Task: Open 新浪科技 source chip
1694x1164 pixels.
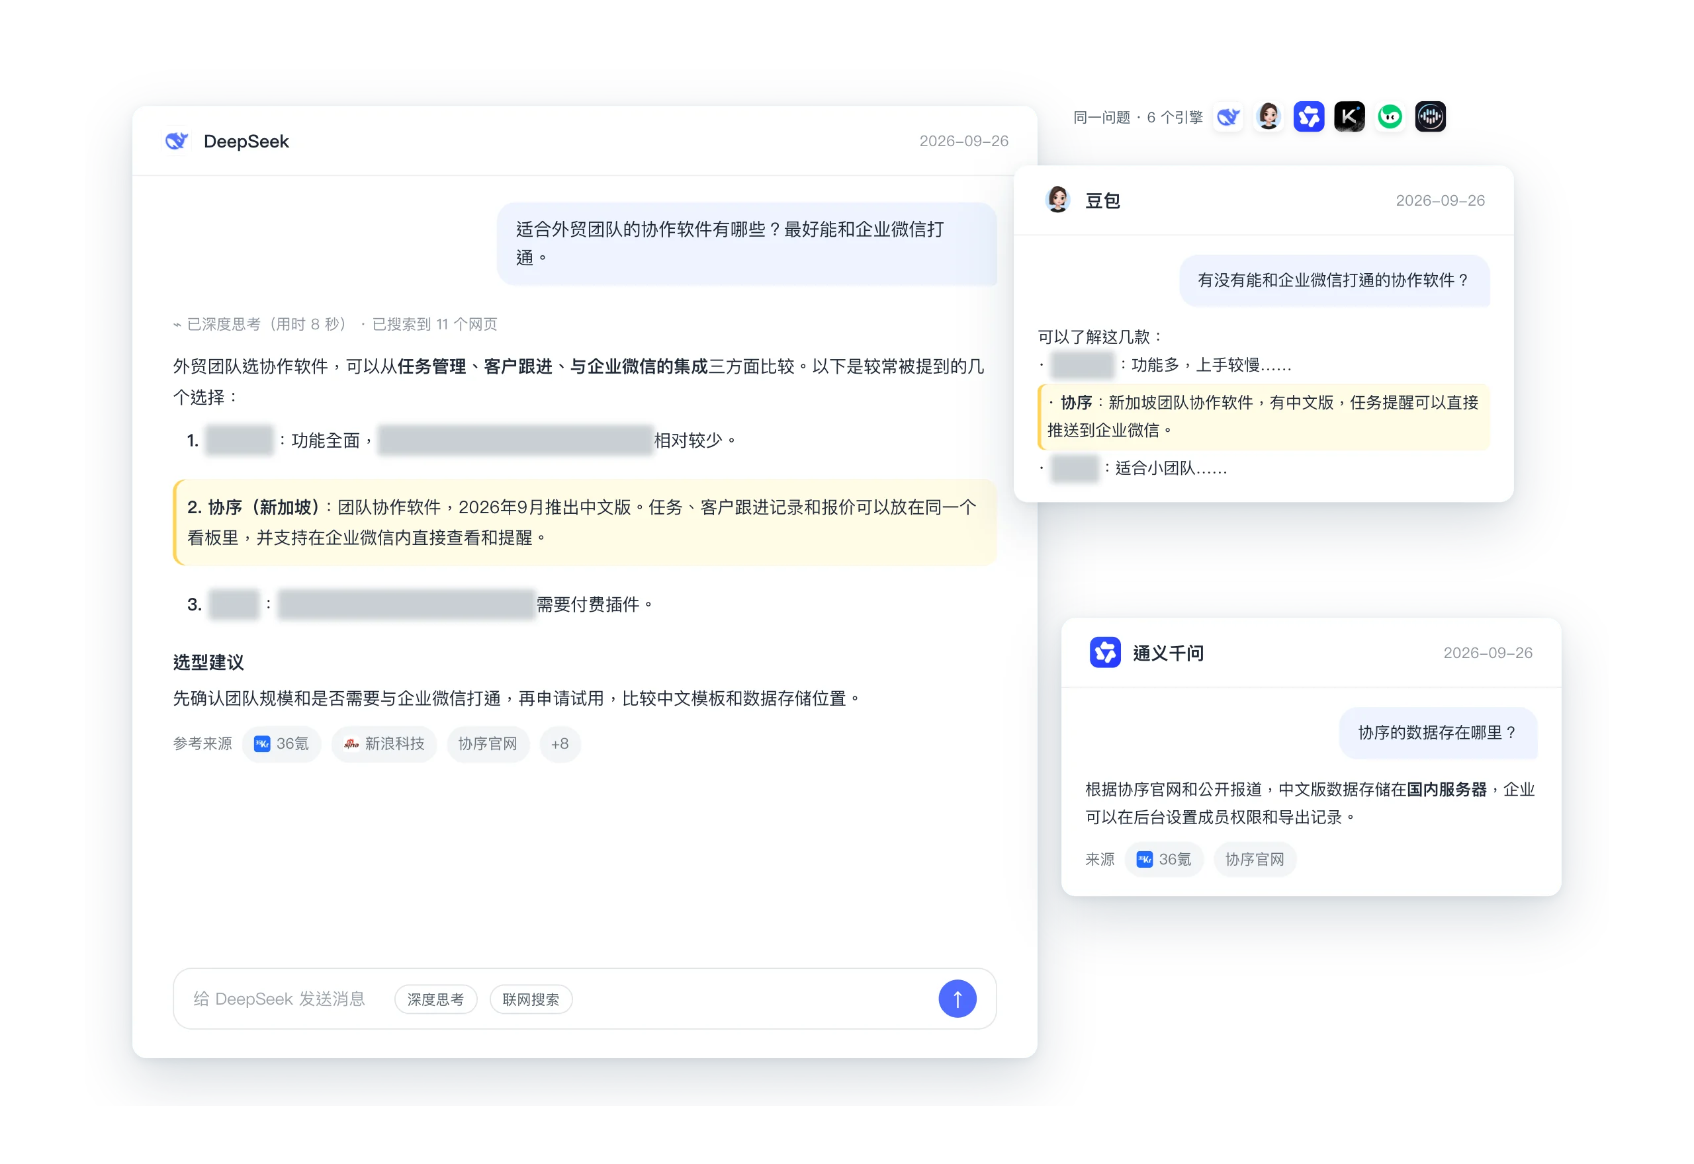Action: (384, 744)
